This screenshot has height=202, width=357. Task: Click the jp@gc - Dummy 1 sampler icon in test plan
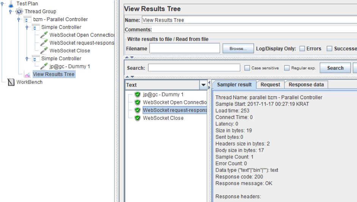point(44,66)
